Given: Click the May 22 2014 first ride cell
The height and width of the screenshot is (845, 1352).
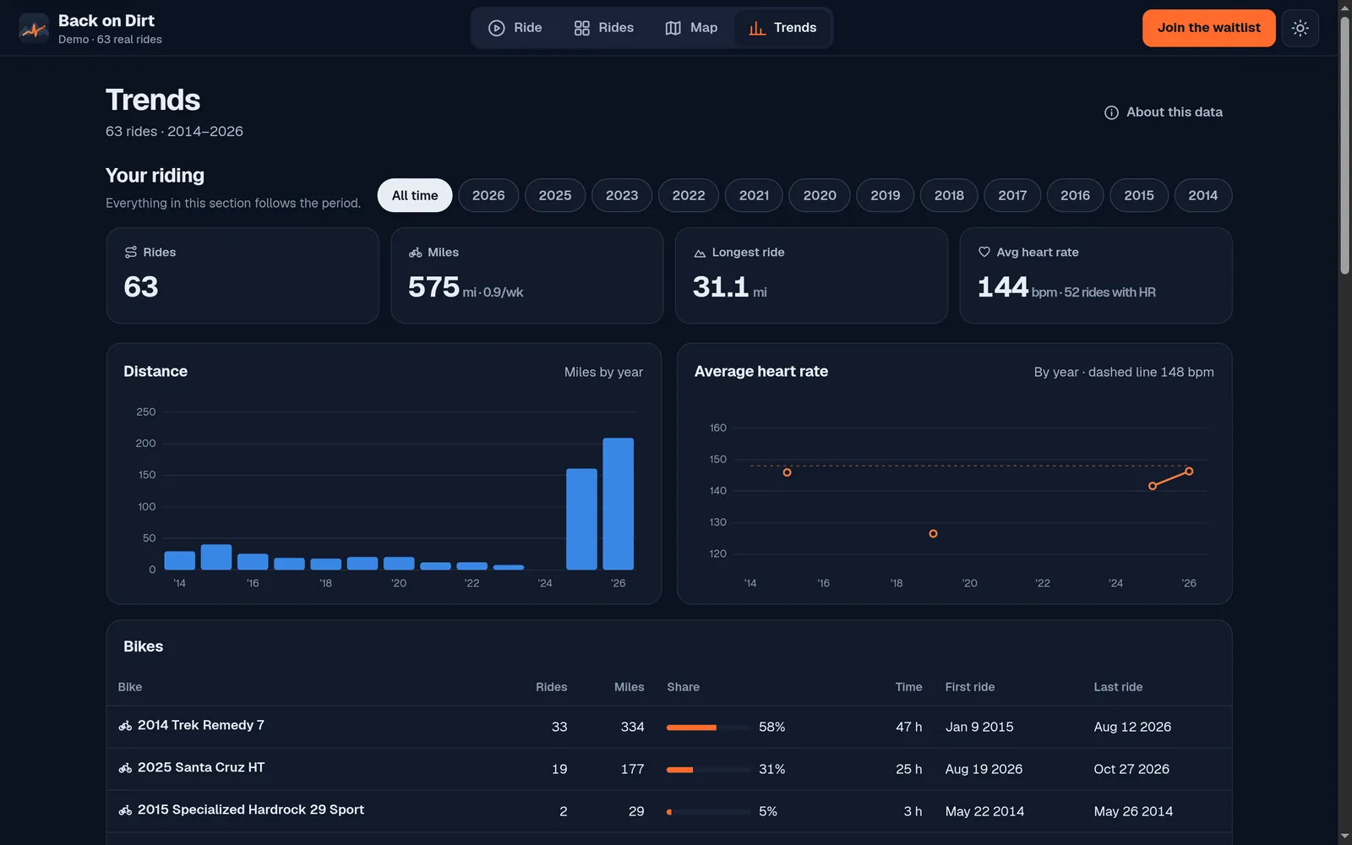Looking at the screenshot, I should (x=984, y=811).
